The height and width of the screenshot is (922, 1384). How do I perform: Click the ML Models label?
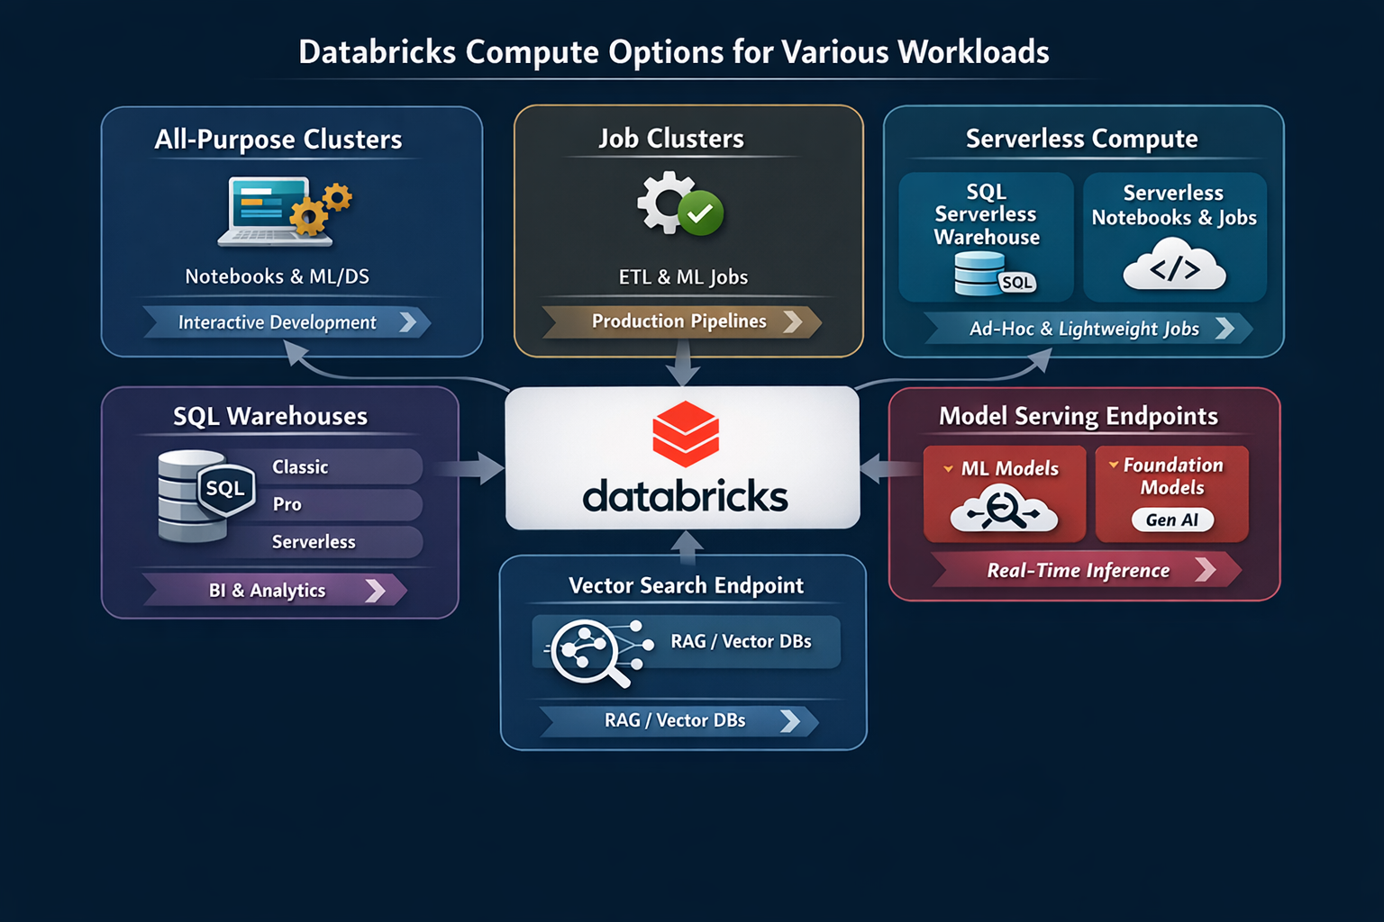point(1010,468)
